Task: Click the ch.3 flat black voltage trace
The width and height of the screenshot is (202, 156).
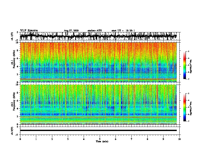Action: [98, 131]
